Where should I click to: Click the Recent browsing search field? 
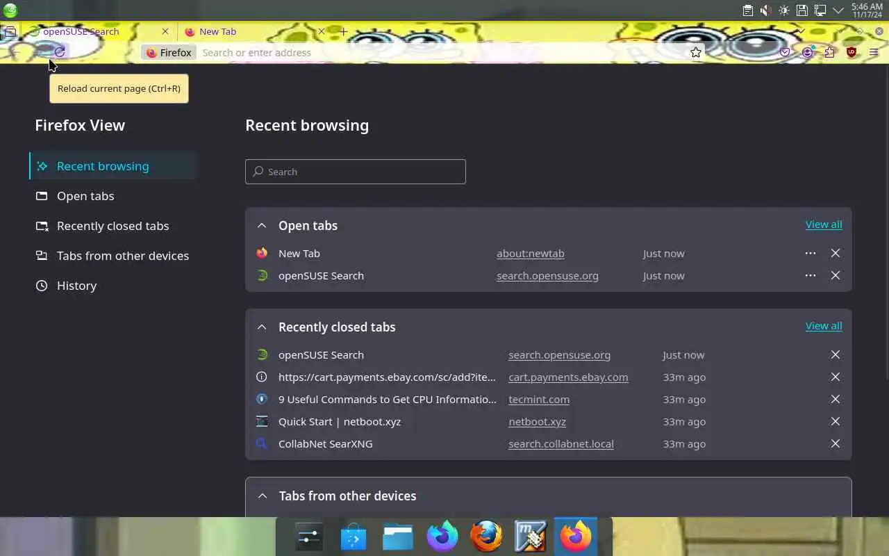tap(356, 172)
